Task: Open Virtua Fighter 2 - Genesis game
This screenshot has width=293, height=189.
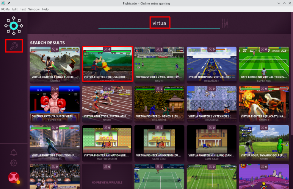Action: pos(160,104)
